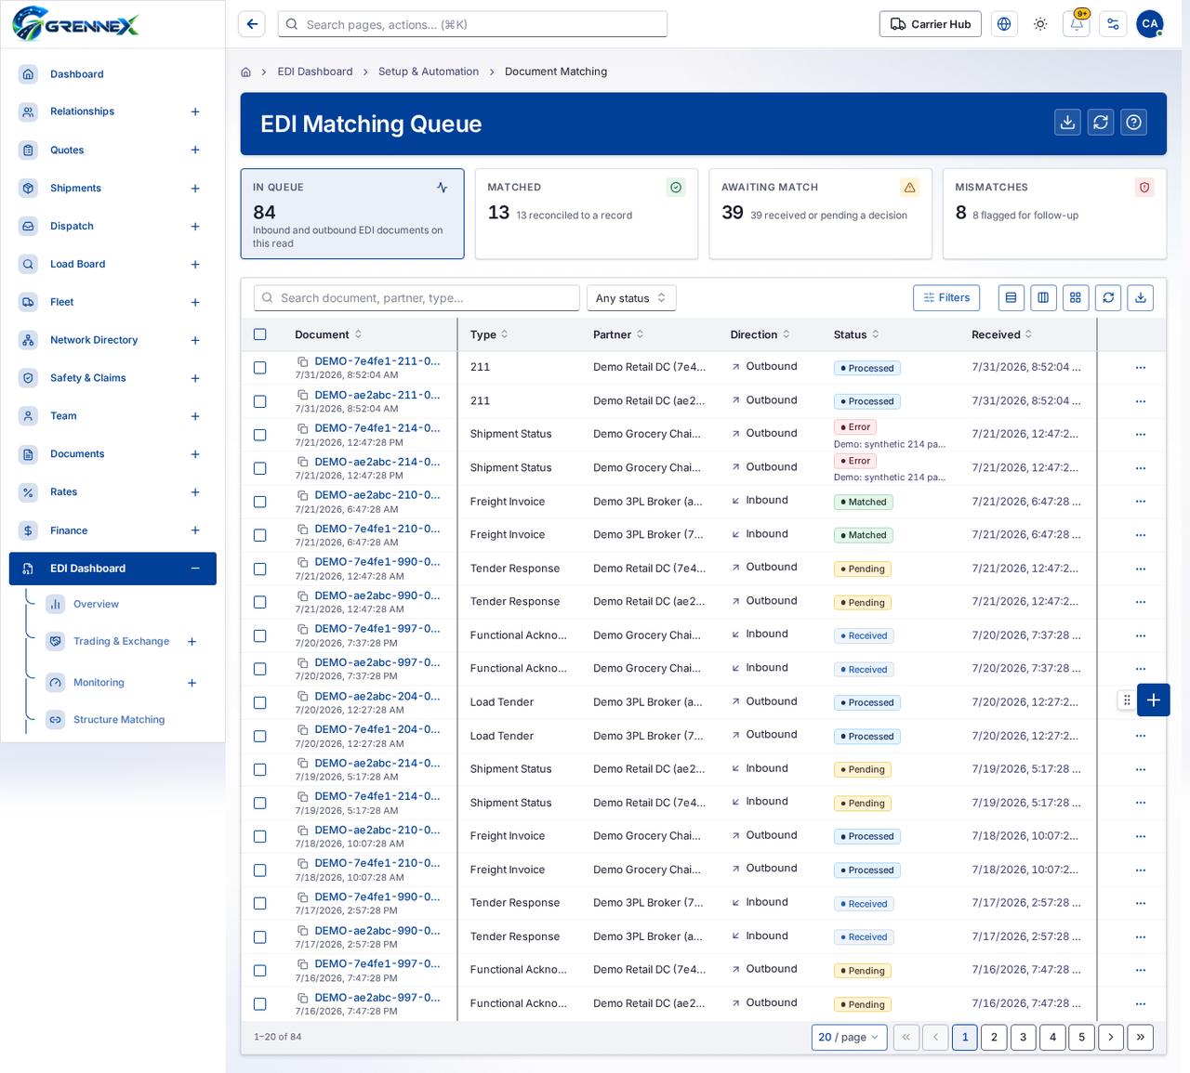
Task: Tick the select-all checkbox in the table header
Action: [x=260, y=334]
